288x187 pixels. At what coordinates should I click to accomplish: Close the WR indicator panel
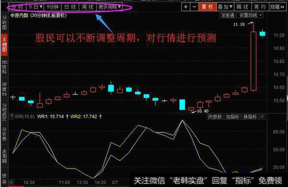click(x=262, y=117)
